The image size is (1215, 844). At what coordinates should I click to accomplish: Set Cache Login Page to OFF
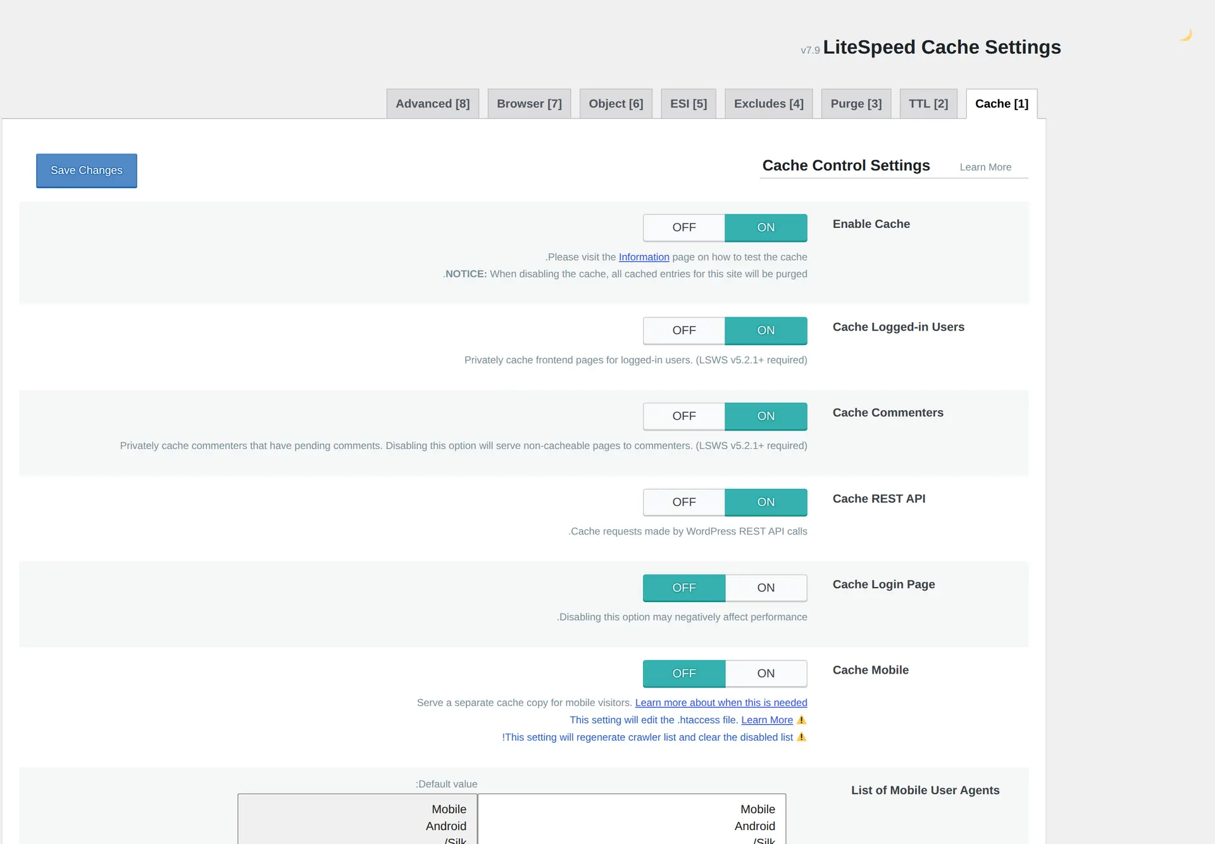point(684,588)
